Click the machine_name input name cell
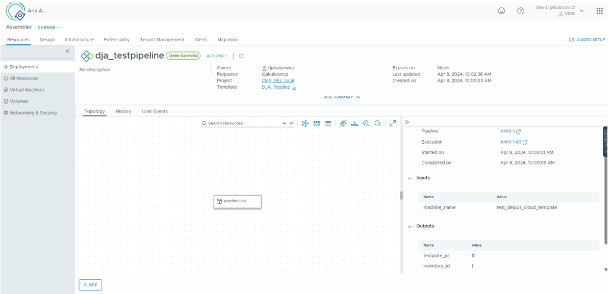Image resolution: width=613 pixels, height=294 pixels. [440, 208]
